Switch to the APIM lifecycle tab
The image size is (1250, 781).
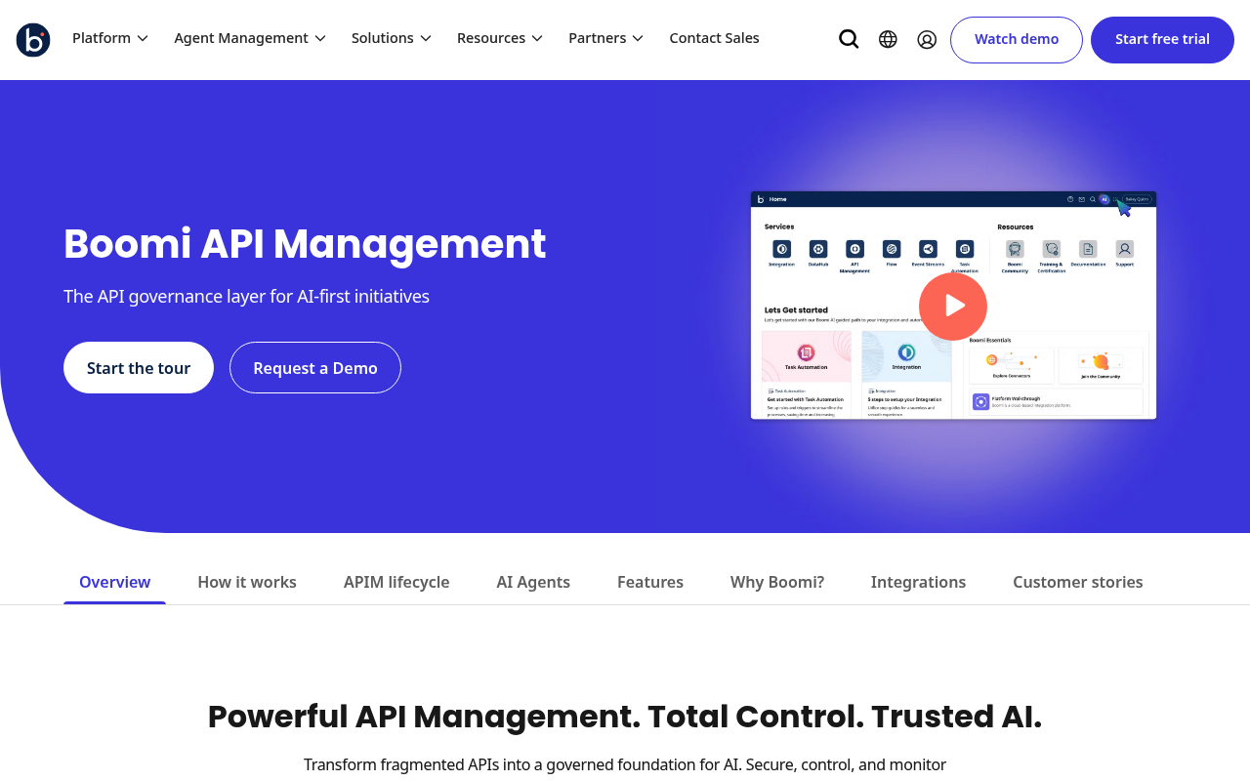396,582
